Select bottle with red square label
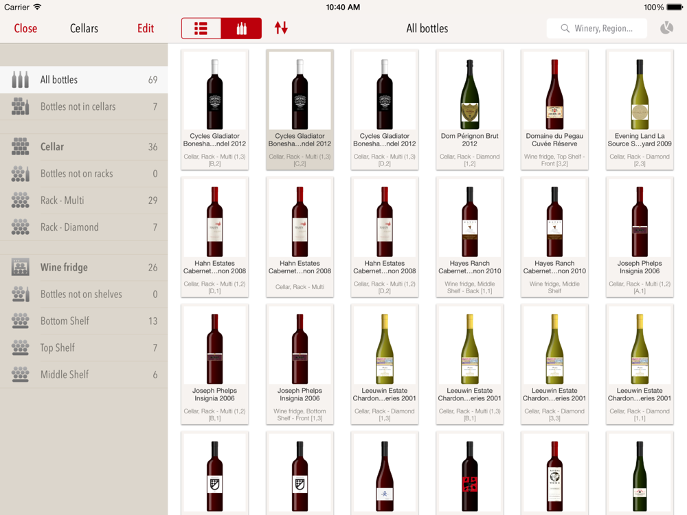 [x=470, y=473]
